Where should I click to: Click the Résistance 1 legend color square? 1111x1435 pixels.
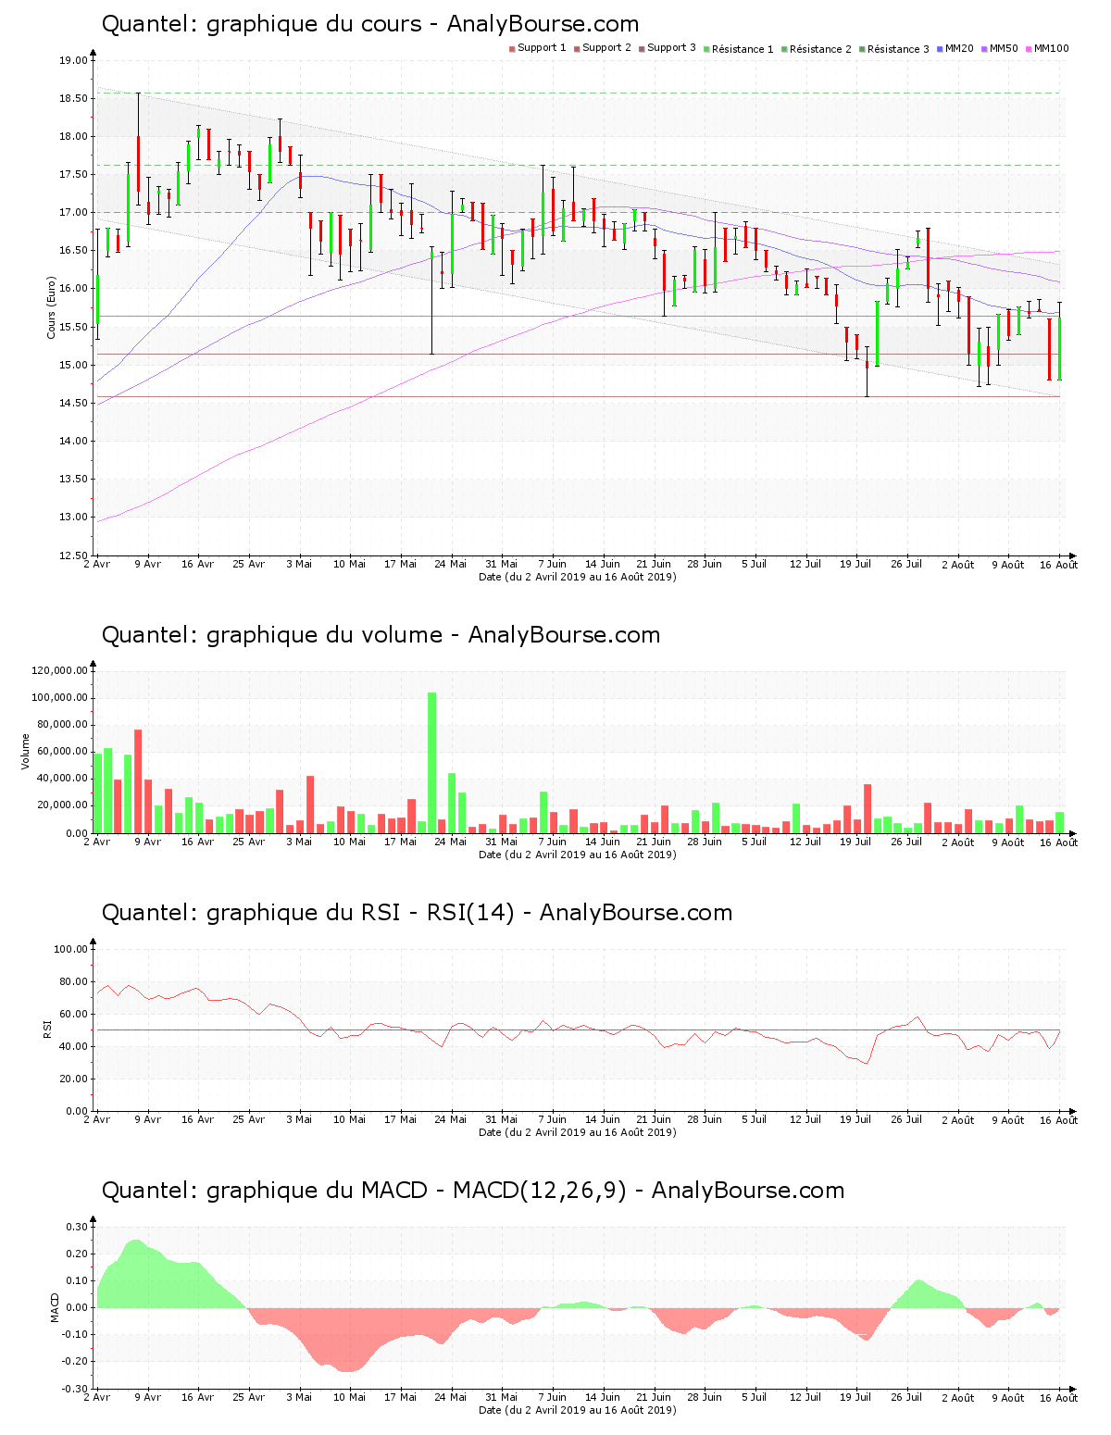[x=706, y=49]
